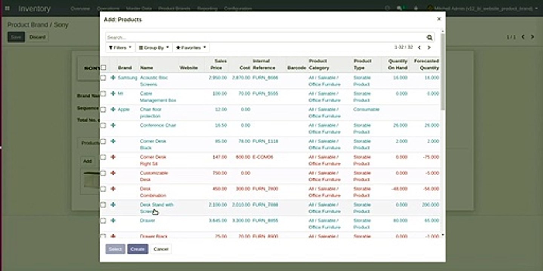Click plus icon on Conference Chair row

[x=113, y=125]
